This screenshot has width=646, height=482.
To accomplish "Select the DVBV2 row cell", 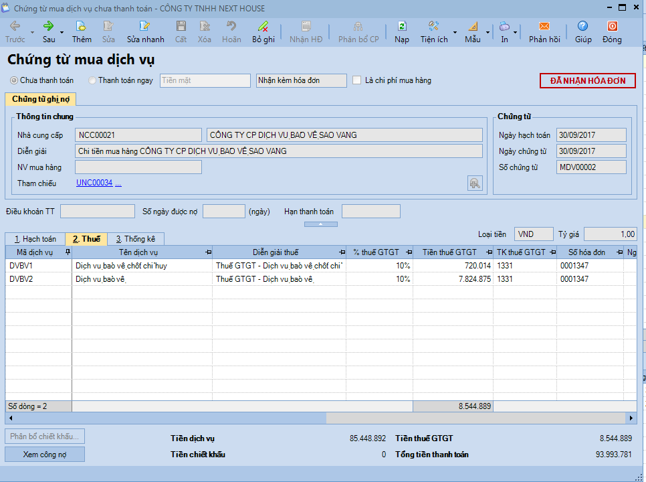I will pos(39,279).
